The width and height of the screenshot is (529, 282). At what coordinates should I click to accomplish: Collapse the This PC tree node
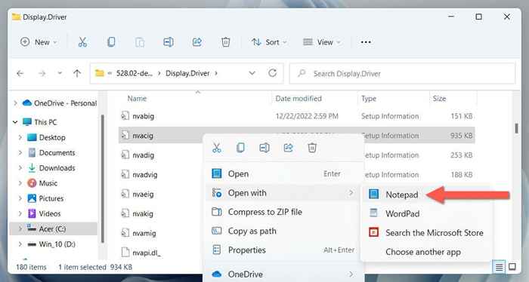(15, 122)
